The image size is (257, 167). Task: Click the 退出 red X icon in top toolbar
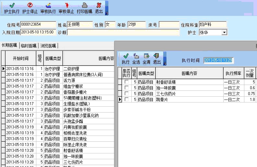[99, 5]
